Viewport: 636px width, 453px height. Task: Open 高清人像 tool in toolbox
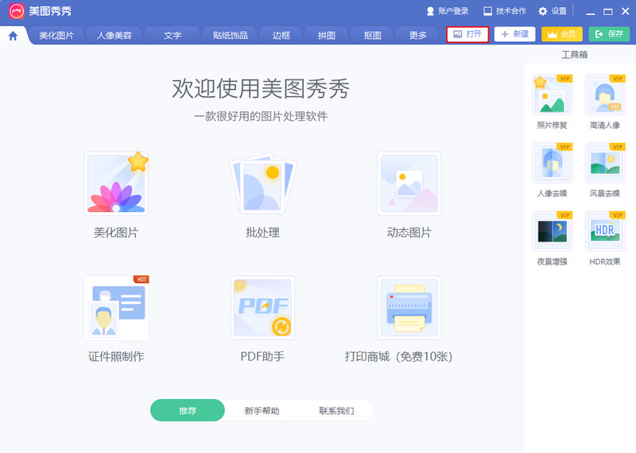(605, 95)
